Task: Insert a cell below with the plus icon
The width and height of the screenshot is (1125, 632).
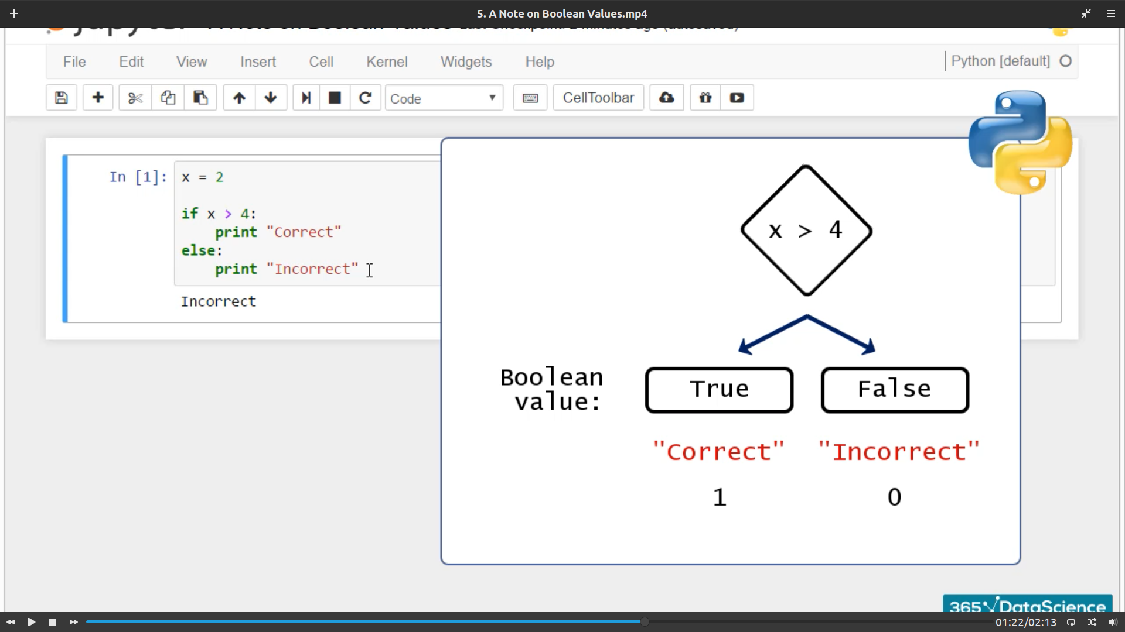Action: coord(98,98)
